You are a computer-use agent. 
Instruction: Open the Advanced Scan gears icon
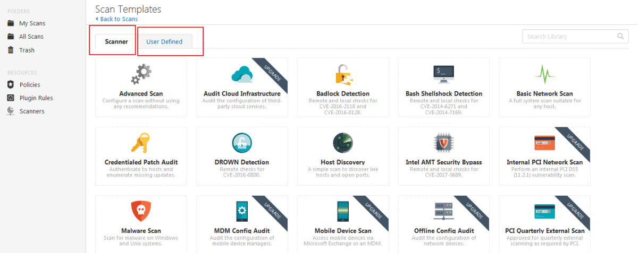[x=141, y=75]
